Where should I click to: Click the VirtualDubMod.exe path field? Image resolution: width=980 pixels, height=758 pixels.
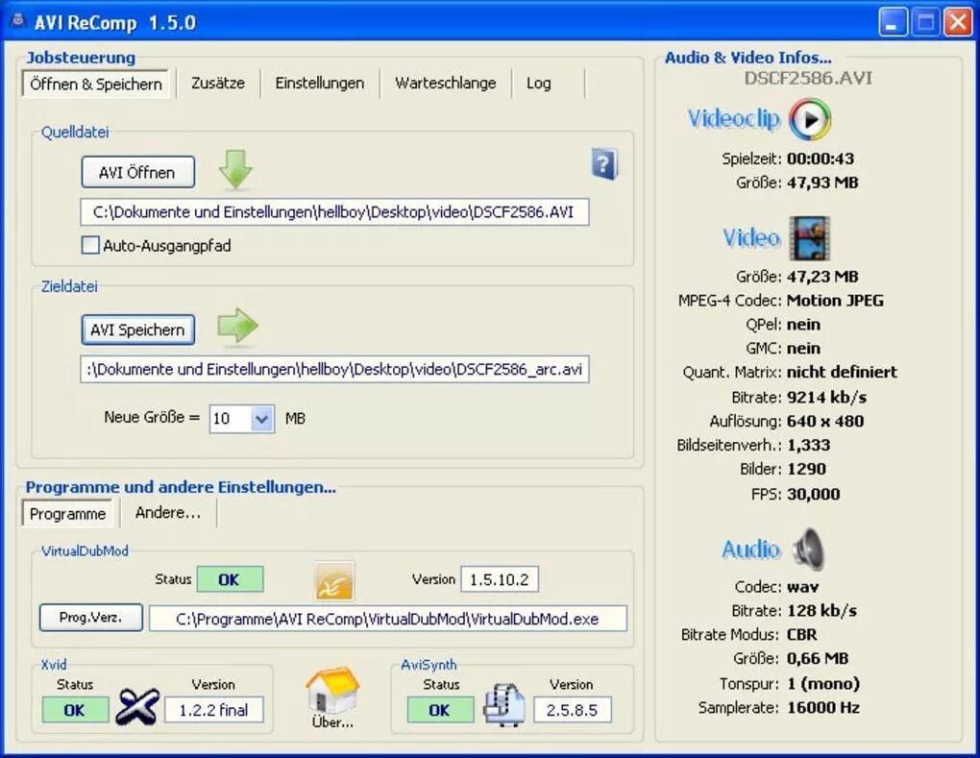point(387,620)
